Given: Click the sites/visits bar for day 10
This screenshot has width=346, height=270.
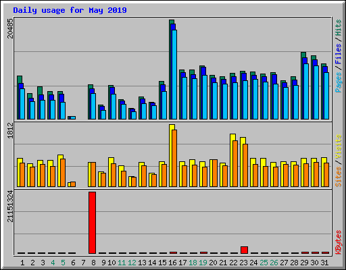Looking at the screenshot, I should pyautogui.click(x=112, y=172).
